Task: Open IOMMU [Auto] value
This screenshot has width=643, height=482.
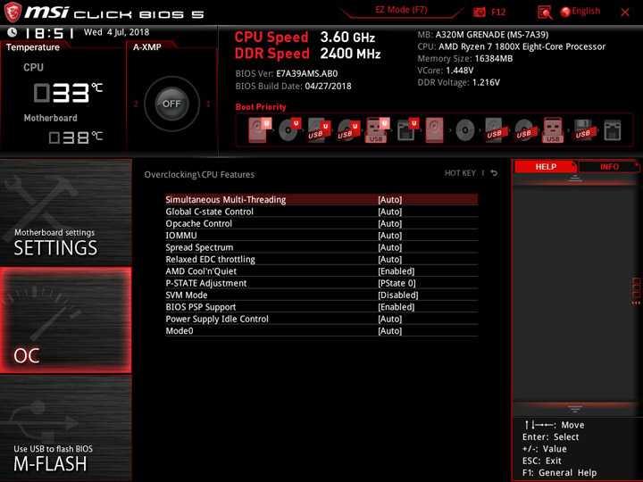Action: [x=390, y=236]
